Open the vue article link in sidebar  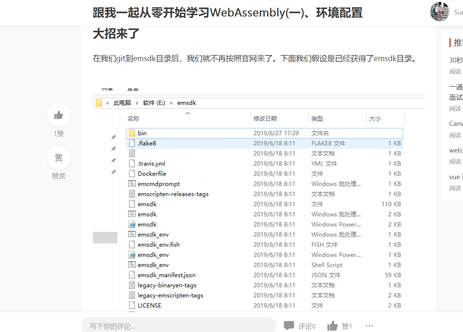pyautogui.click(x=455, y=176)
